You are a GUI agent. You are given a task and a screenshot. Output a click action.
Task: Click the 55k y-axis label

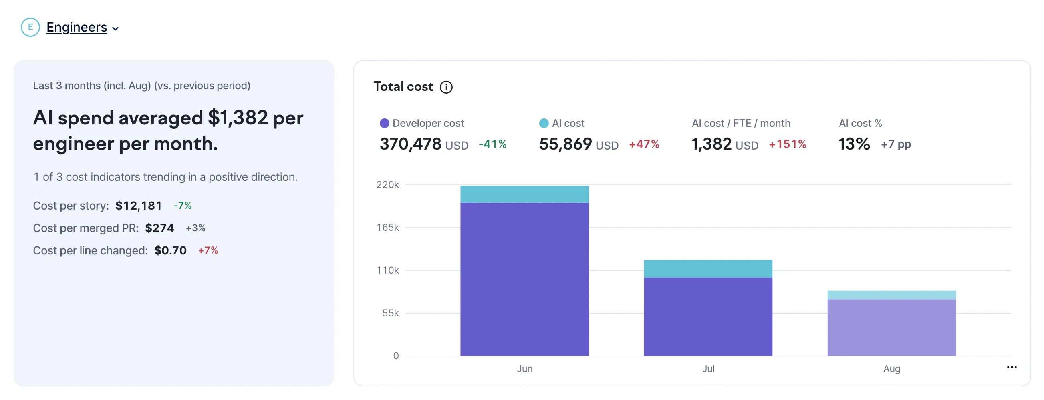[x=390, y=313]
